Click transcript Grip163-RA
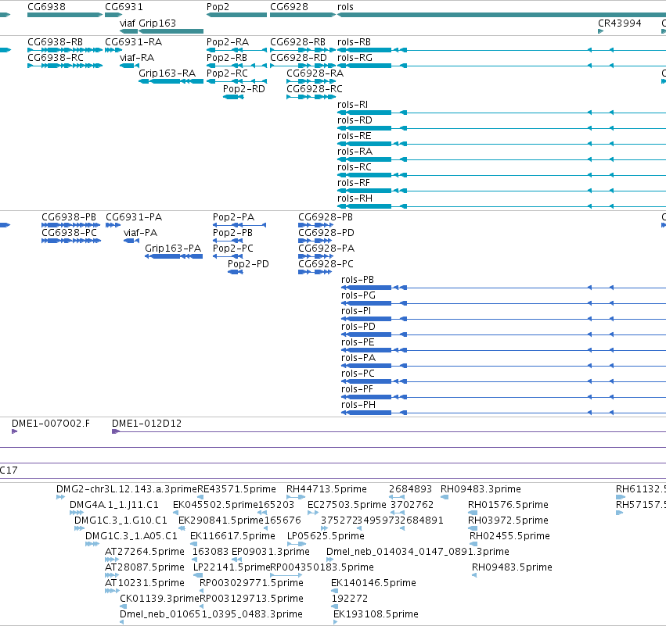Viewport: 666px width, 626px height. (171, 81)
